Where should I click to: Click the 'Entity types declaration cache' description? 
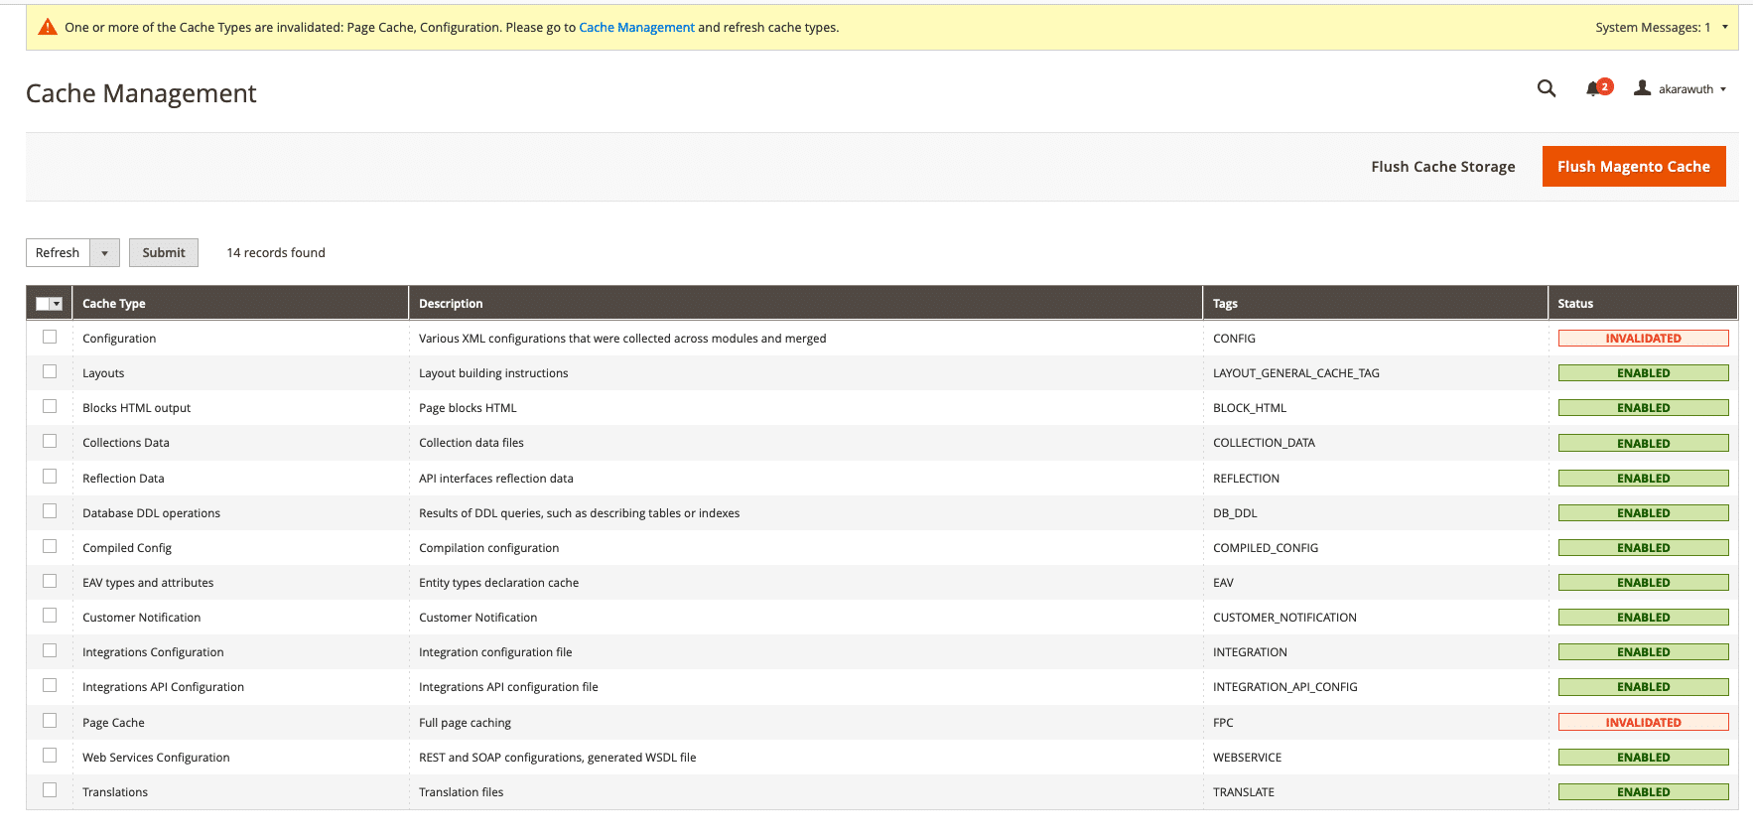click(x=498, y=583)
